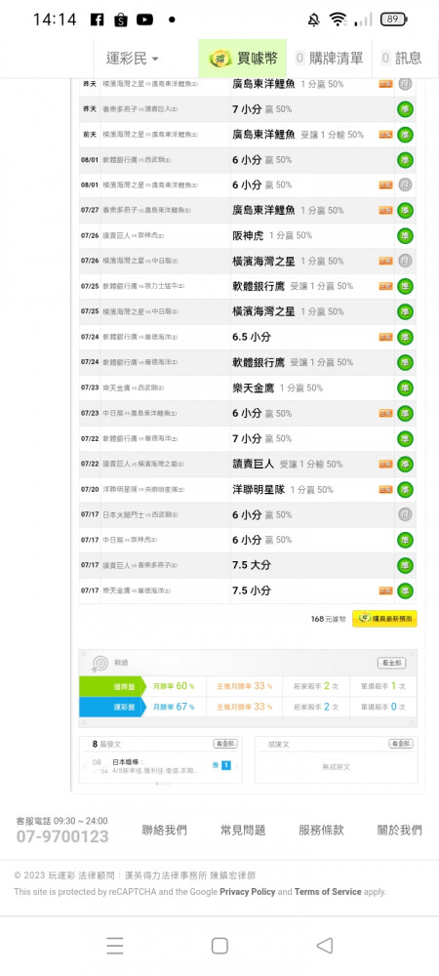Click green 準 icon on 阪神虎 row
439x976 pixels.
click(x=406, y=235)
